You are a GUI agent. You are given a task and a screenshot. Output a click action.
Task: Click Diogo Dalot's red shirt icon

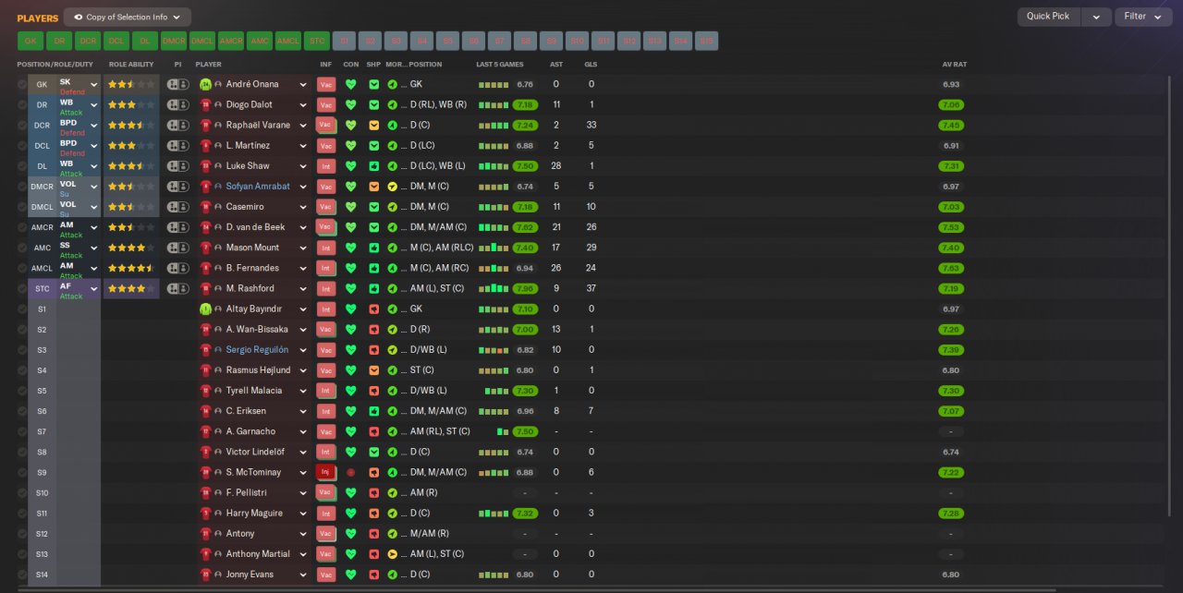point(206,104)
